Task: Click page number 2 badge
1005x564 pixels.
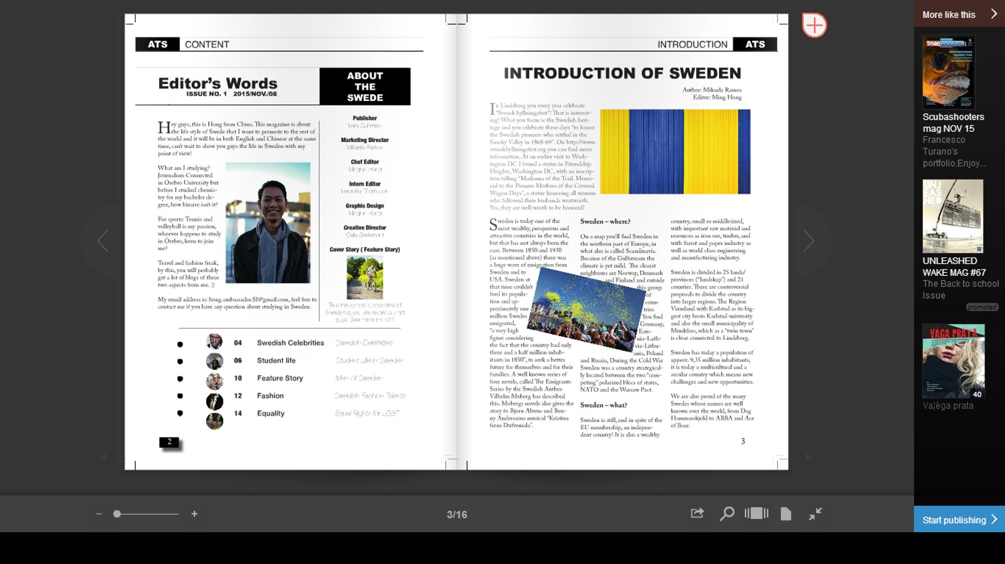Action: [169, 442]
